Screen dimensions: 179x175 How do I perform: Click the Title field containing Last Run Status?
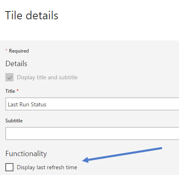(92, 104)
